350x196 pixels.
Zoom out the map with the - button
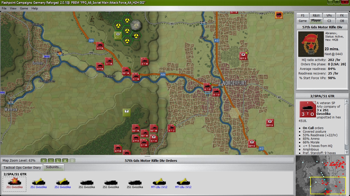click(x=51, y=161)
